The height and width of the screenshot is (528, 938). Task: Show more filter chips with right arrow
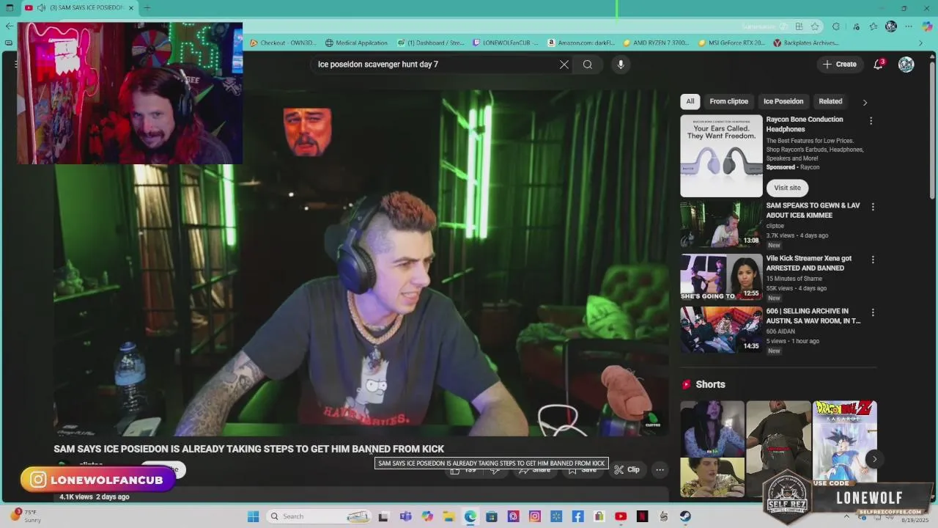pyautogui.click(x=865, y=102)
